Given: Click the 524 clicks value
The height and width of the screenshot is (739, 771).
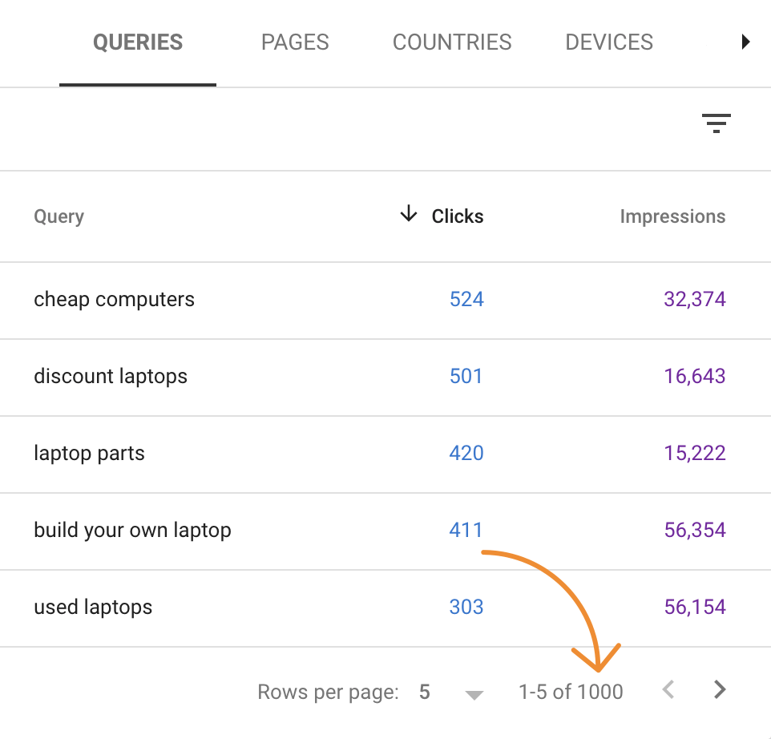Looking at the screenshot, I should 466,299.
